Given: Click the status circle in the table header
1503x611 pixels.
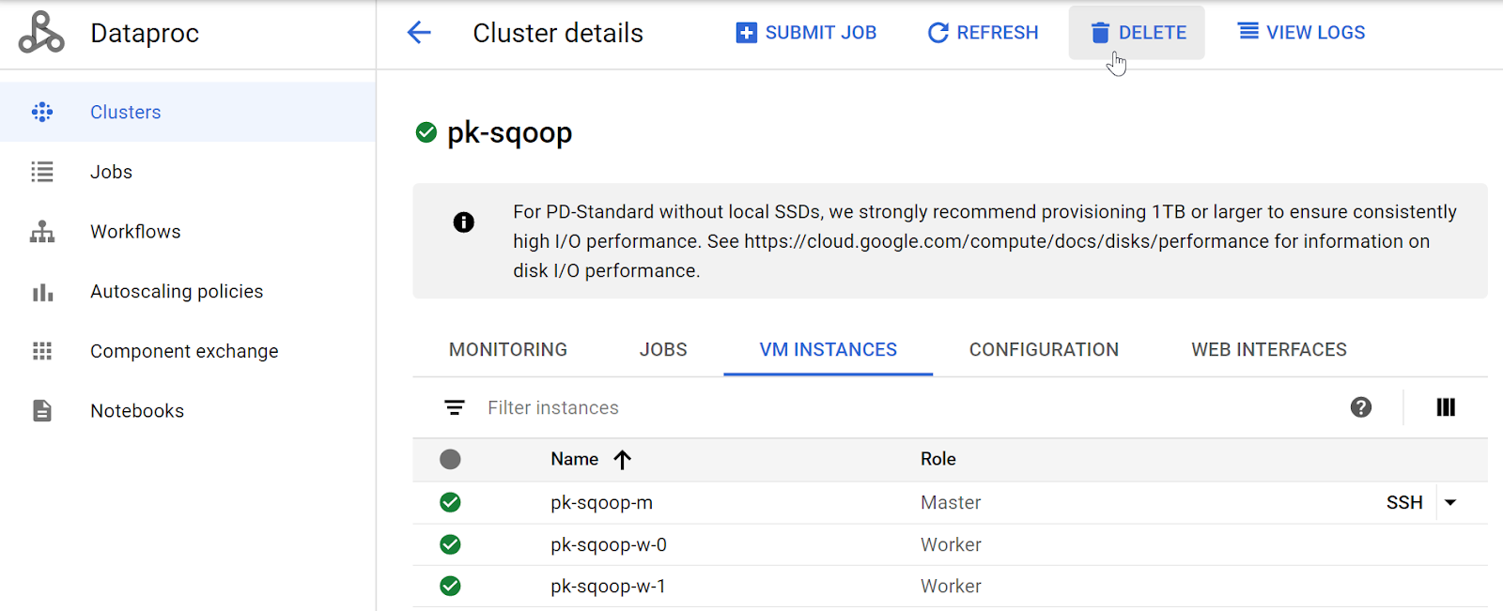Looking at the screenshot, I should (451, 459).
